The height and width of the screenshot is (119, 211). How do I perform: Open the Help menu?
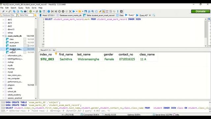[40, 8]
